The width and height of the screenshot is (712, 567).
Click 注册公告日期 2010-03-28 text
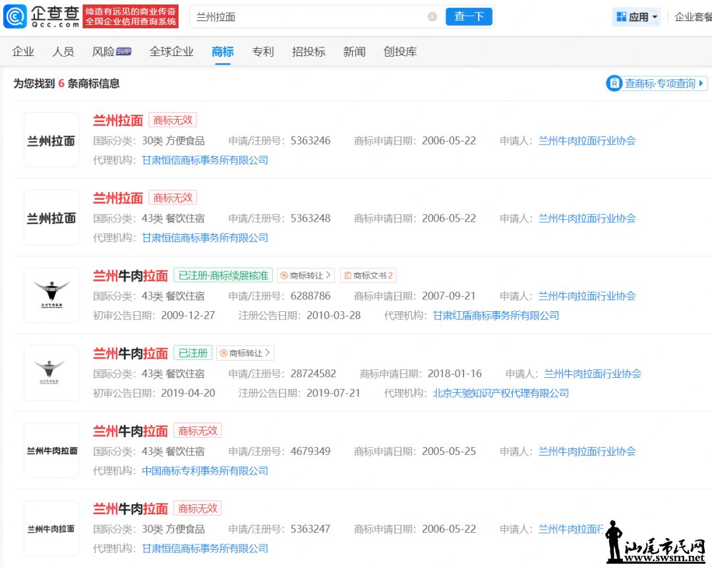pos(300,316)
